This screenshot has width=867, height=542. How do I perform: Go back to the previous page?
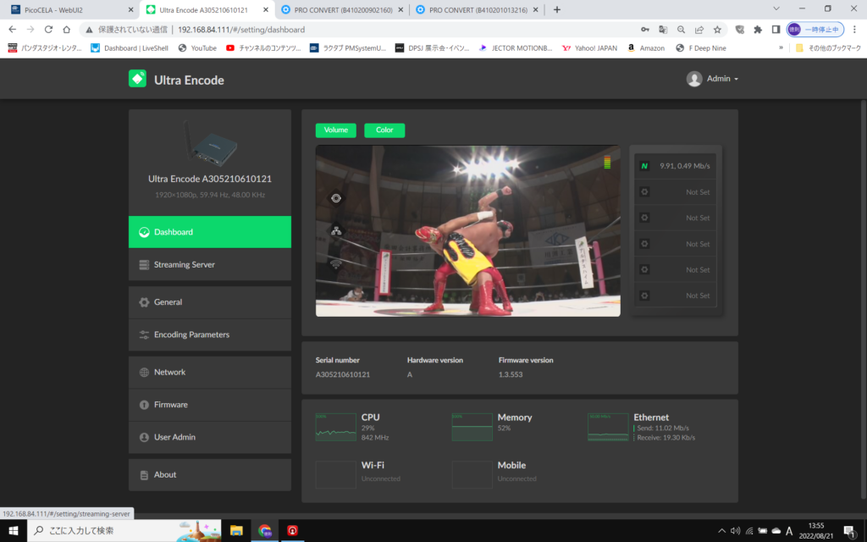coord(13,30)
